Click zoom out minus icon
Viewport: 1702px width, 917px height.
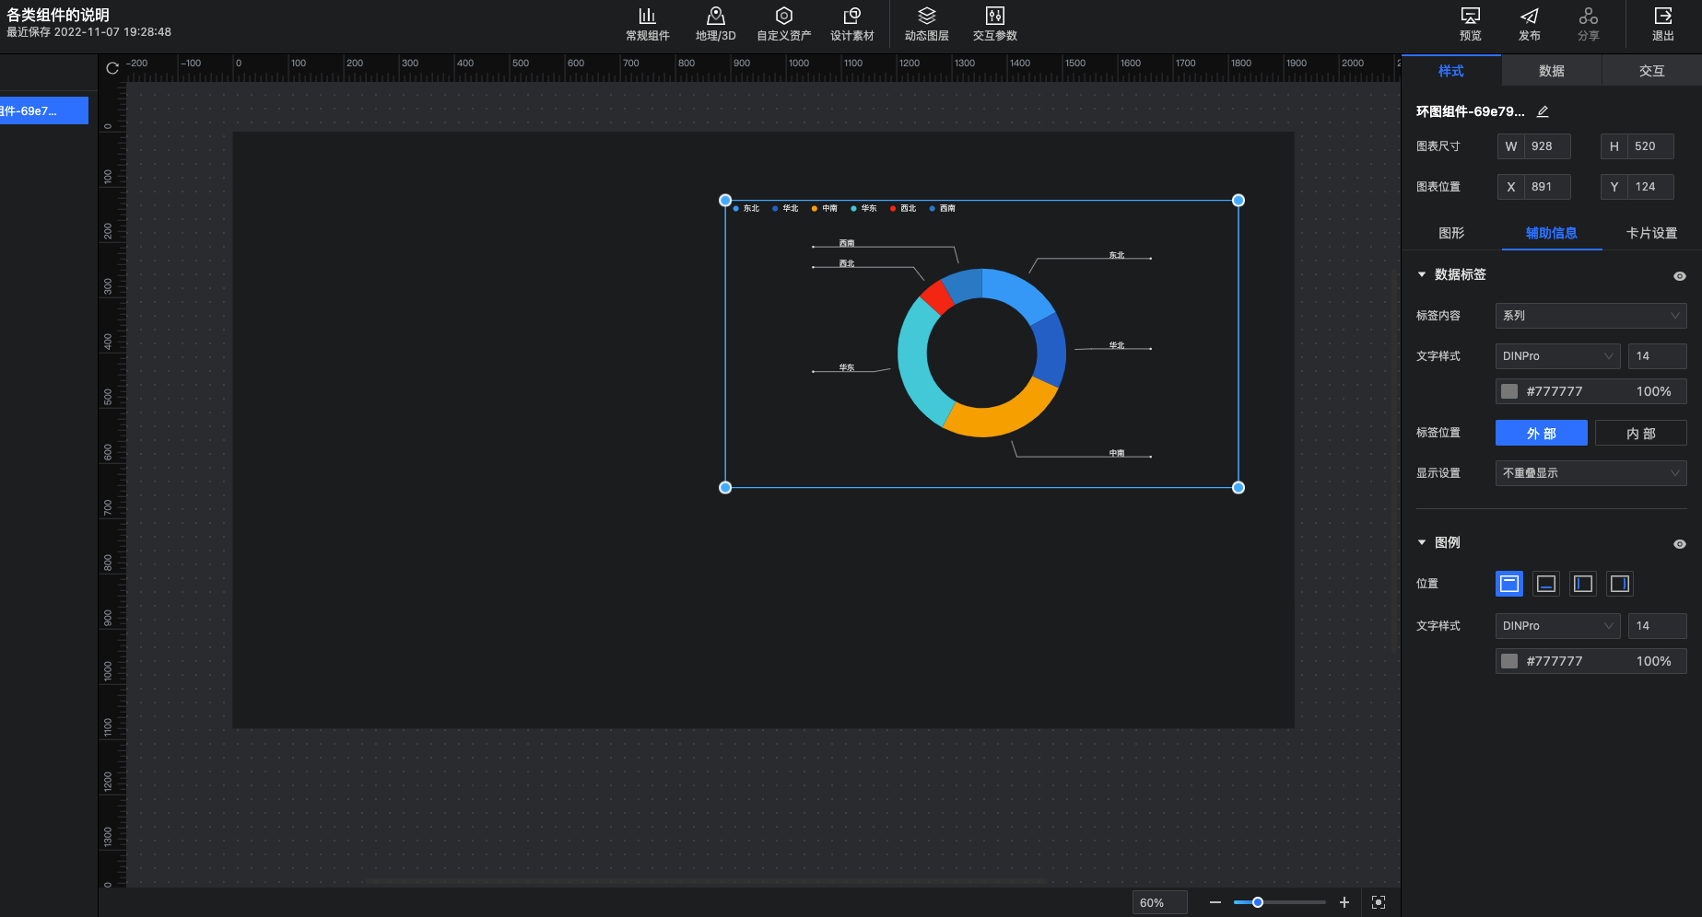[x=1215, y=902]
